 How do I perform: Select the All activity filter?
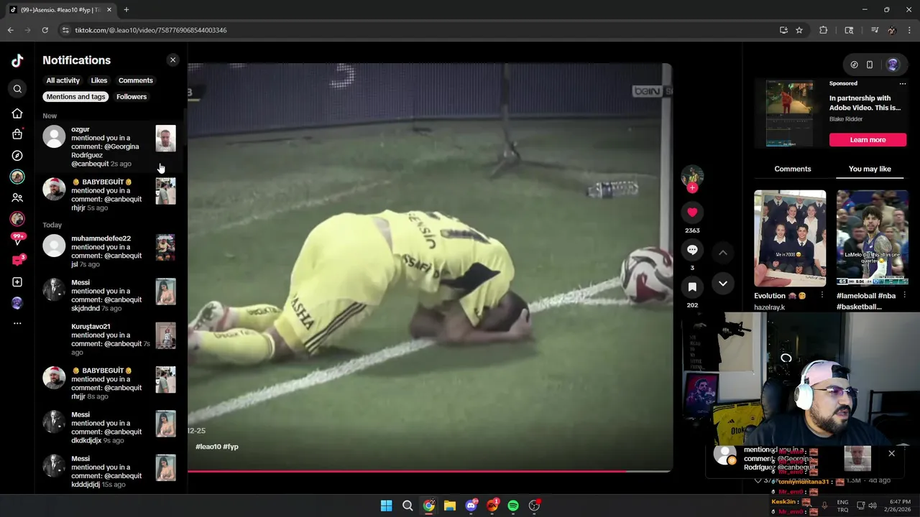point(63,80)
